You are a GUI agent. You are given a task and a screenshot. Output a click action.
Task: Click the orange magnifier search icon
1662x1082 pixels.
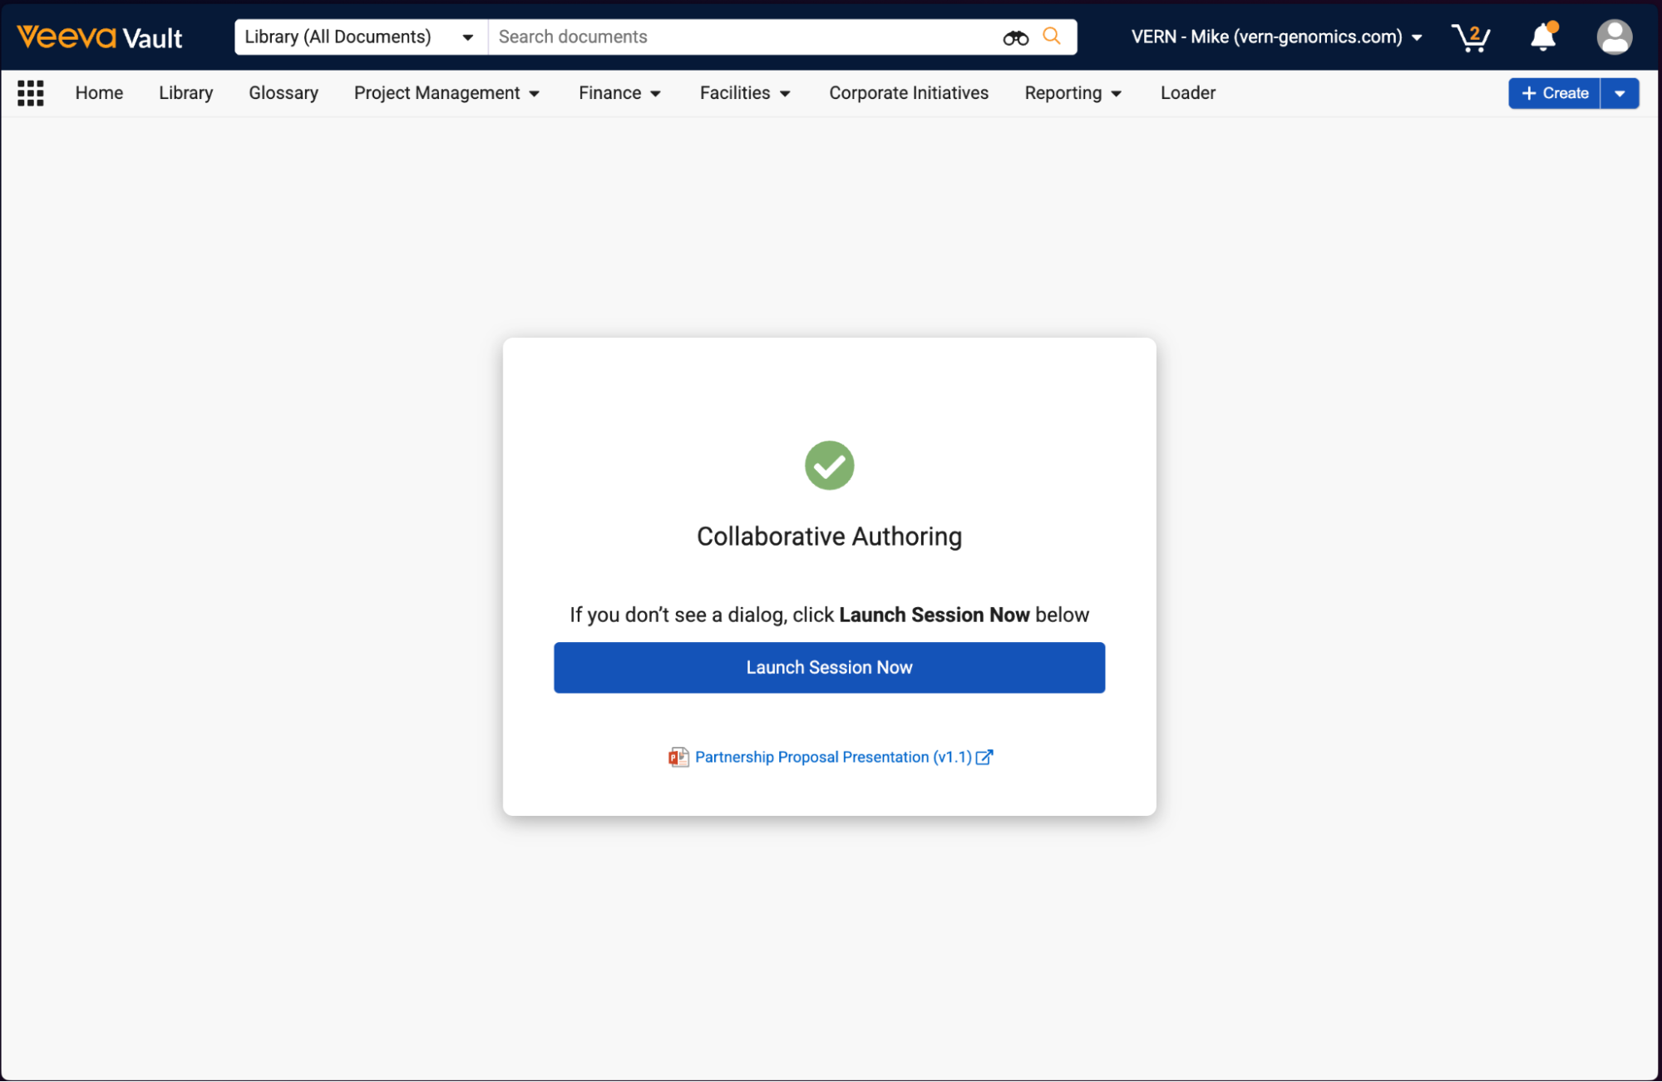tap(1052, 37)
